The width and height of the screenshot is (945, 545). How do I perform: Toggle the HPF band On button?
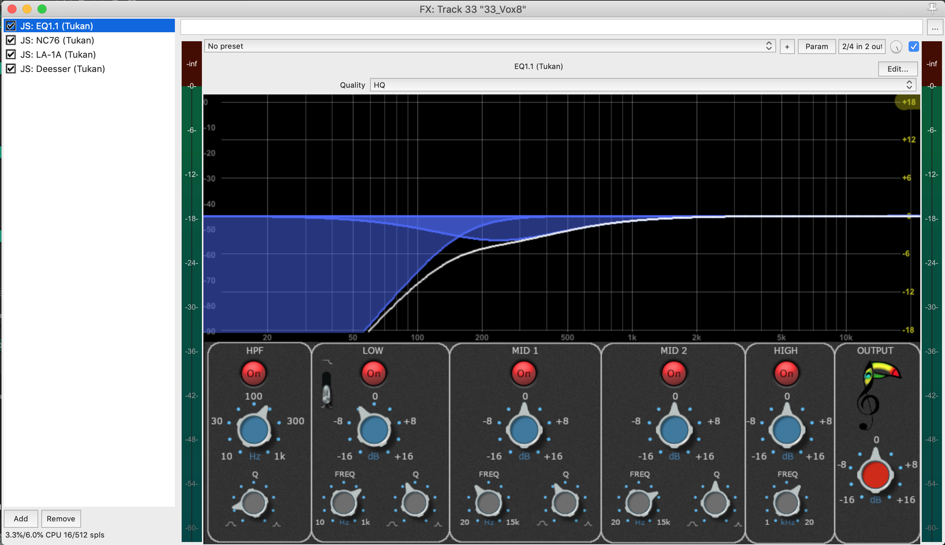pos(253,373)
